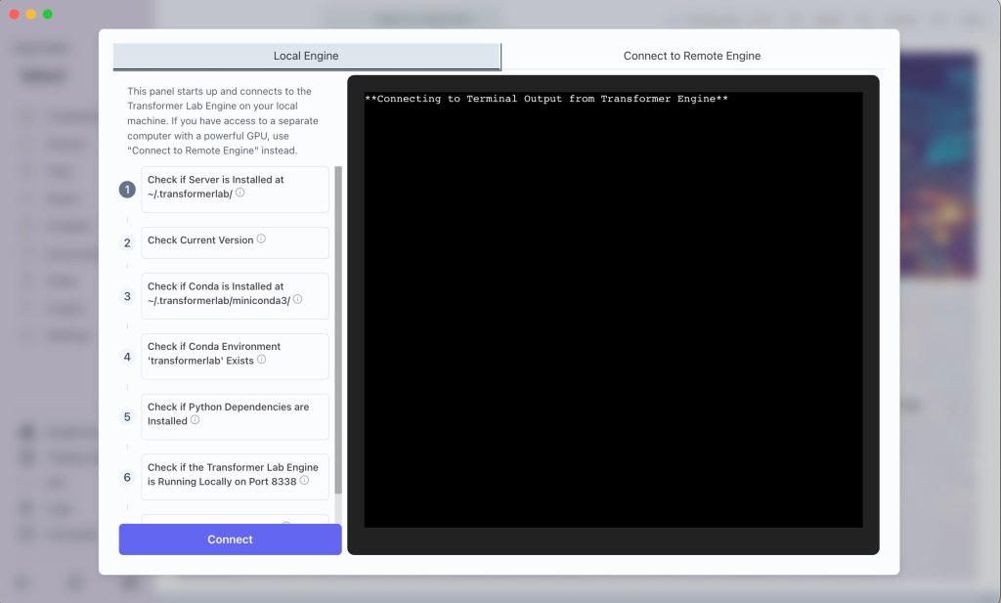Switch to the Local Engine tab
1001x603 pixels.
(306, 56)
